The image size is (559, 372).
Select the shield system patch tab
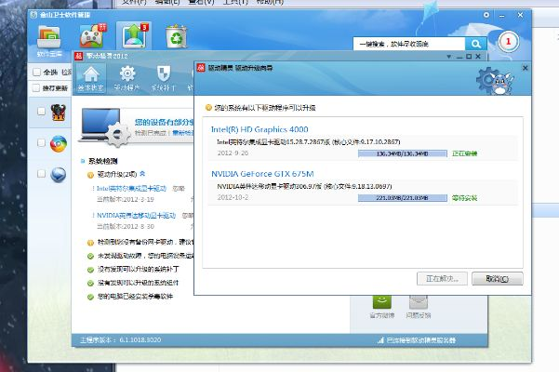164,78
